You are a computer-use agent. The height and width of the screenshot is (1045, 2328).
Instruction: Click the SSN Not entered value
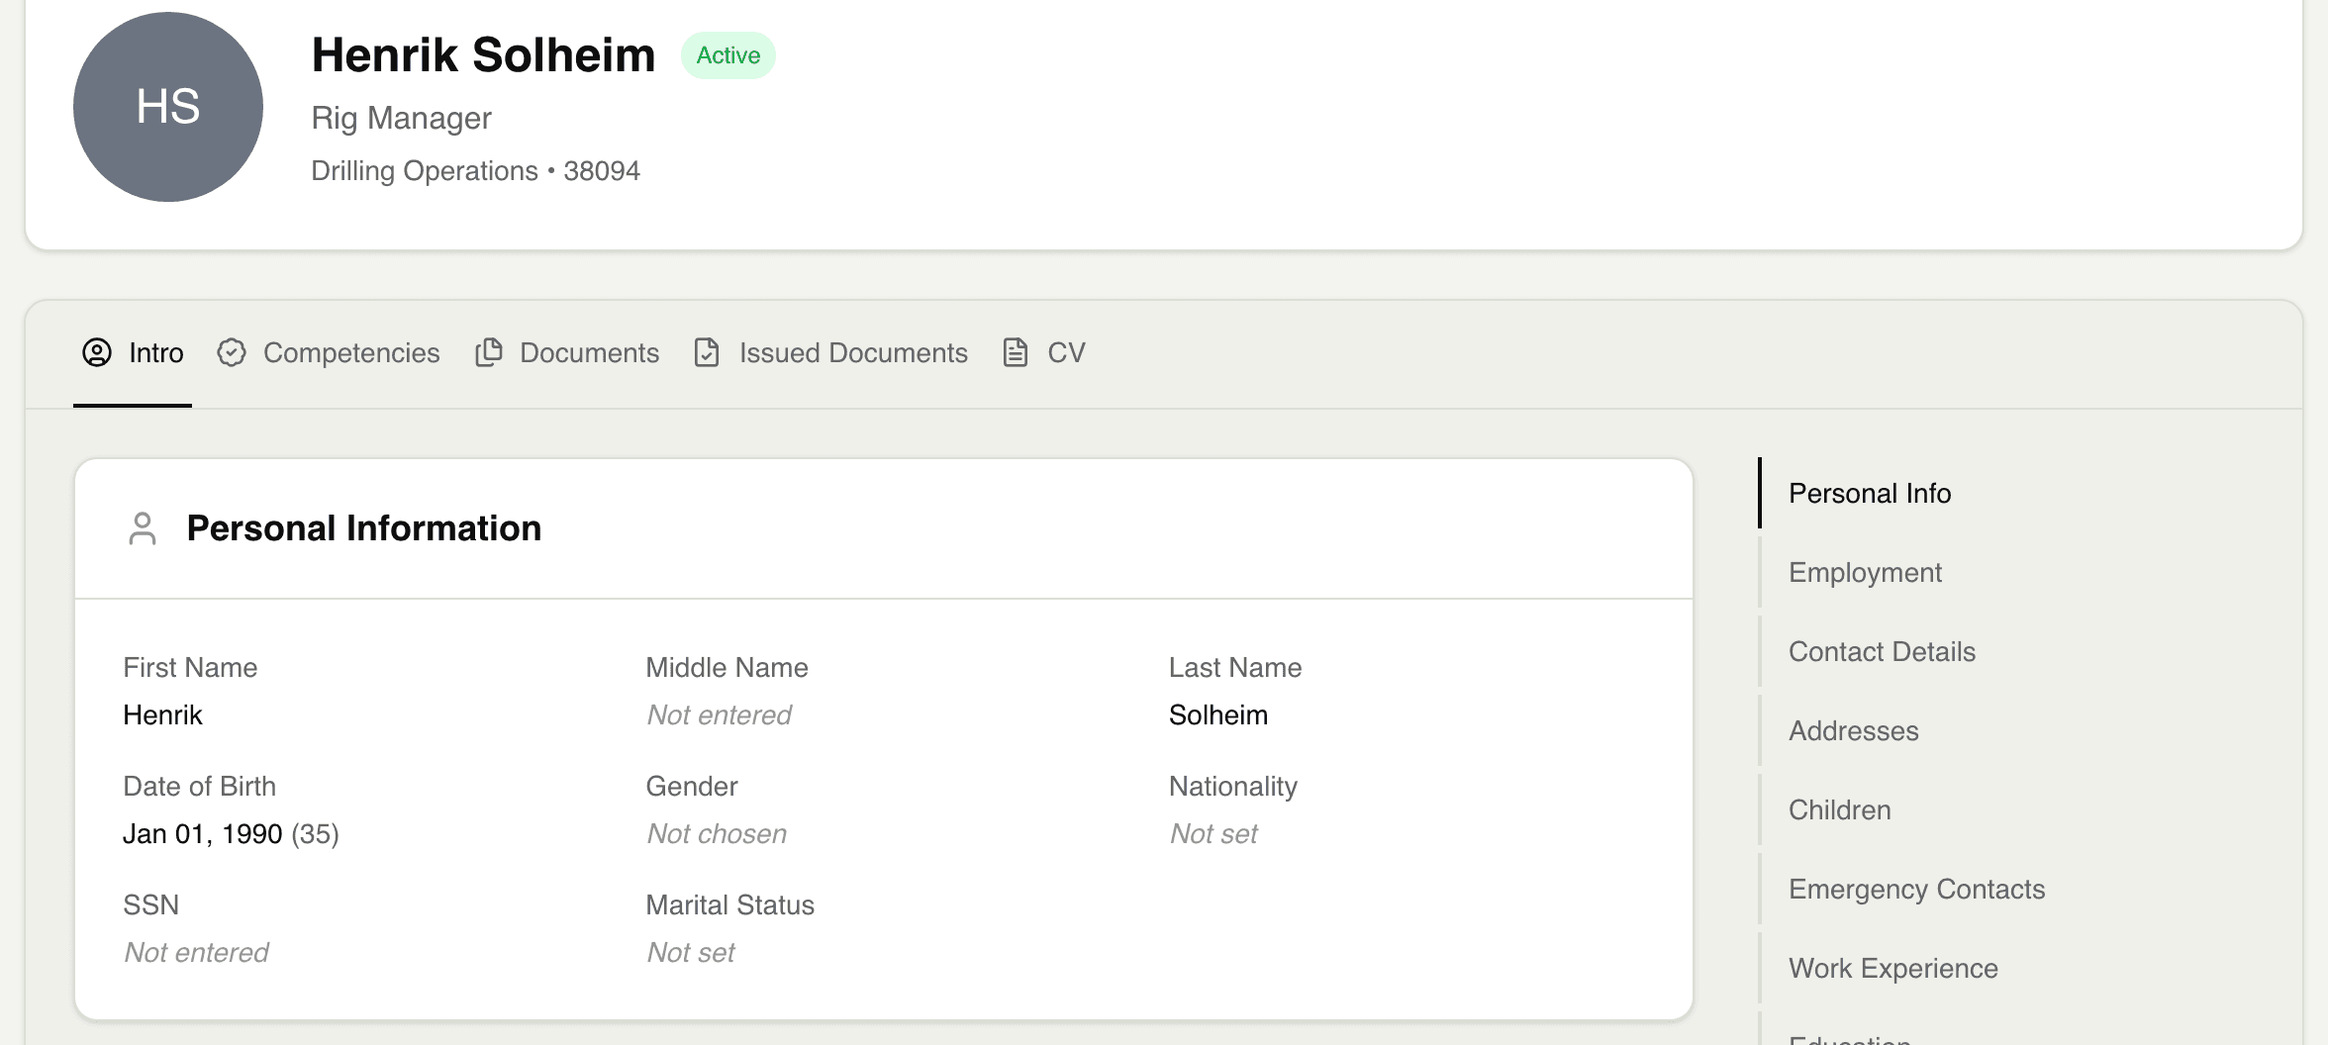[x=196, y=952]
